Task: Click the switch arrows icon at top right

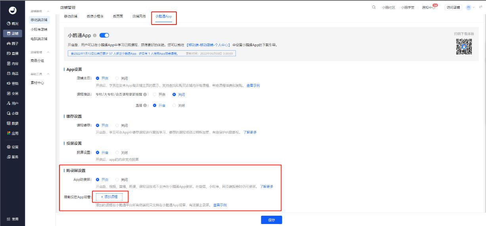Action: (481, 8)
